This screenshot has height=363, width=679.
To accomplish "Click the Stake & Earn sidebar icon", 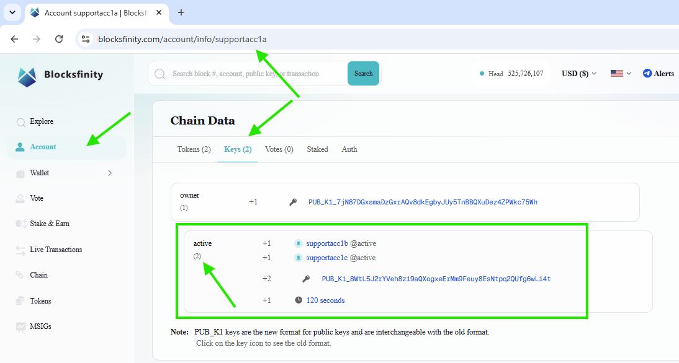I will coord(20,224).
